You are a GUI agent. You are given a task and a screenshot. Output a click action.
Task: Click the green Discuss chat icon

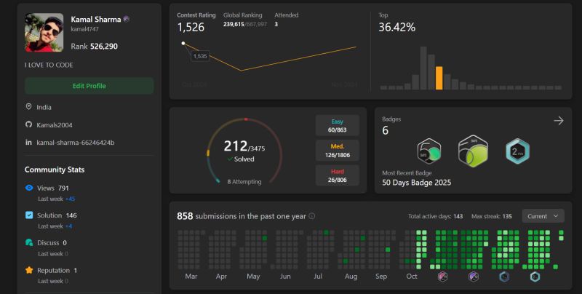29,242
